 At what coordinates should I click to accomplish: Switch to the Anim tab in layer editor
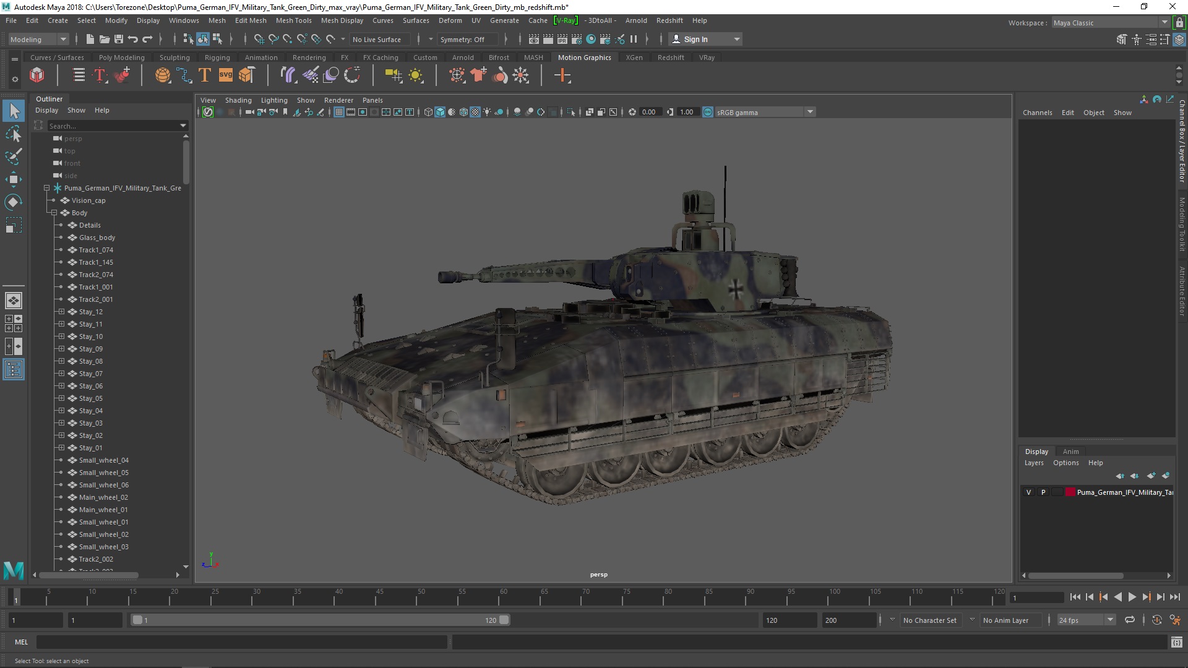point(1070,452)
